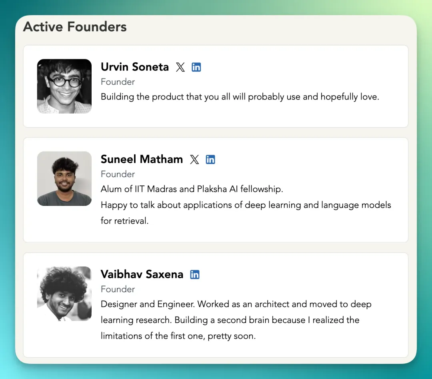The image size is (432, 379).
Task: Open Vaibhav Saxena's LinkedIn icon
Action: [x=195, y=275]
